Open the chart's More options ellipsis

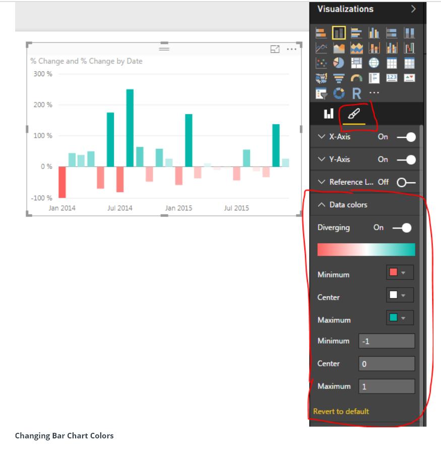292,49
